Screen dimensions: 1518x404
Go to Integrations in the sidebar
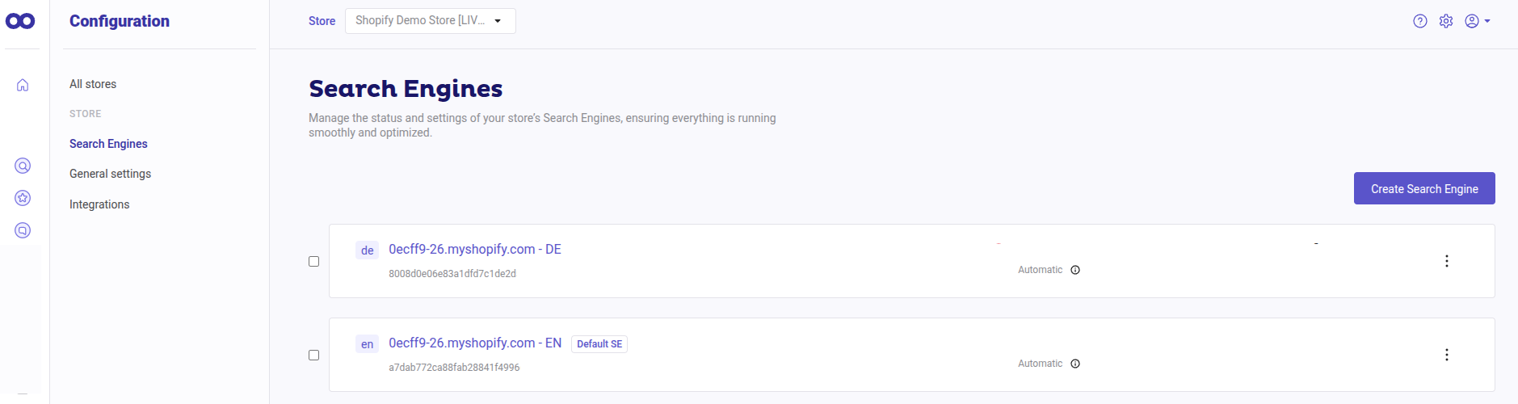(99, 204)
